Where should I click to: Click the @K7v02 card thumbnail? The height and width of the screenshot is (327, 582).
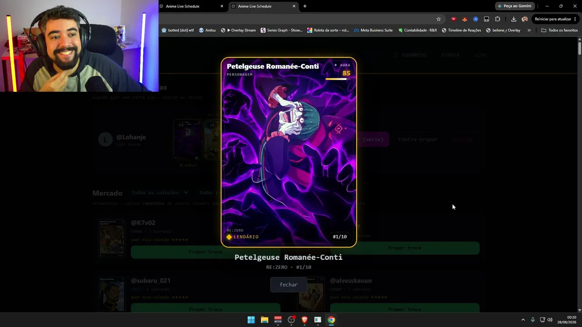112,238
